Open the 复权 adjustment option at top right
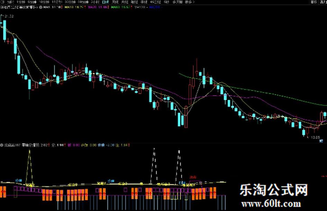Image resolution: width=327 pixels, height=211 pixels. [314, 2]
